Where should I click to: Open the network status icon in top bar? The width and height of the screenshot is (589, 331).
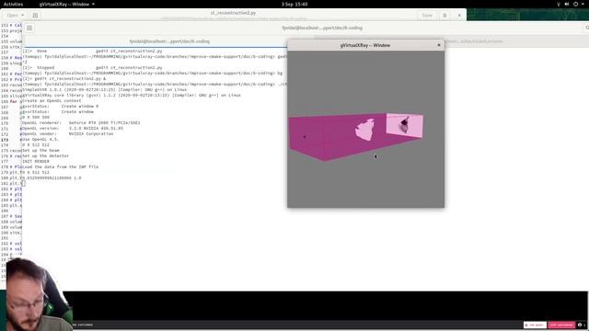(559, 4)
